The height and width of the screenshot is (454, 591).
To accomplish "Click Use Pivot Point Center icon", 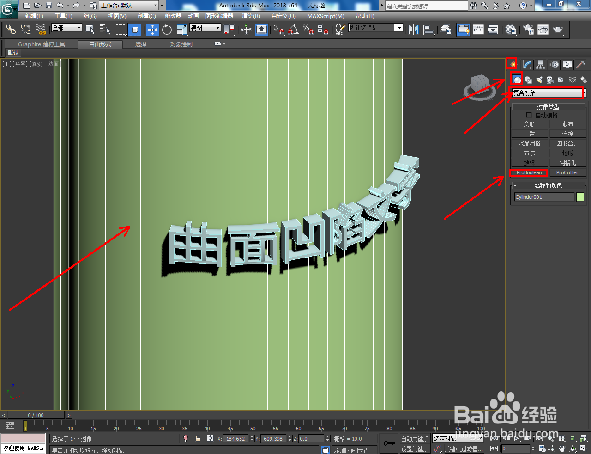I will (x=229, y=29).
